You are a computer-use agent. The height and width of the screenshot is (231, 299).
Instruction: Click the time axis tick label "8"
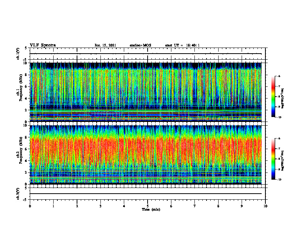(x=218, y=206)
